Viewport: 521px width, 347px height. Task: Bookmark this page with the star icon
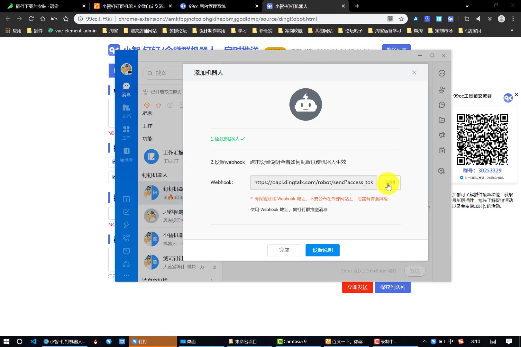pos(401,19)
